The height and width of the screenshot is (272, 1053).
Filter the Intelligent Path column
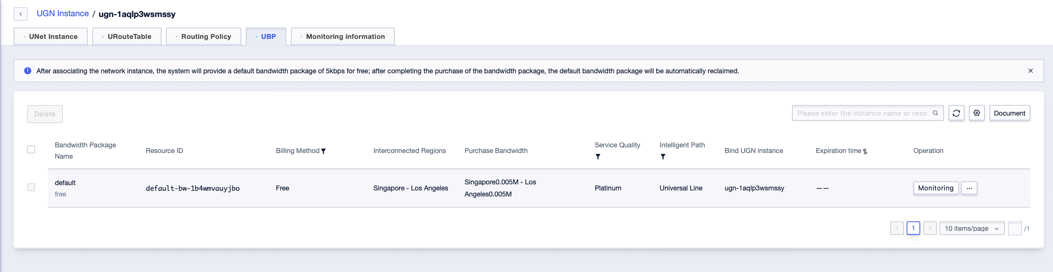(x=663, y=157)
